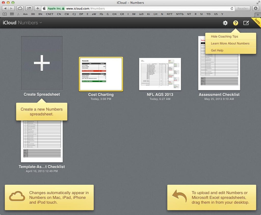This screenshot has width=261, height=215.
Task: Choose Learn More About Numbers
Action: coord(231,43)
